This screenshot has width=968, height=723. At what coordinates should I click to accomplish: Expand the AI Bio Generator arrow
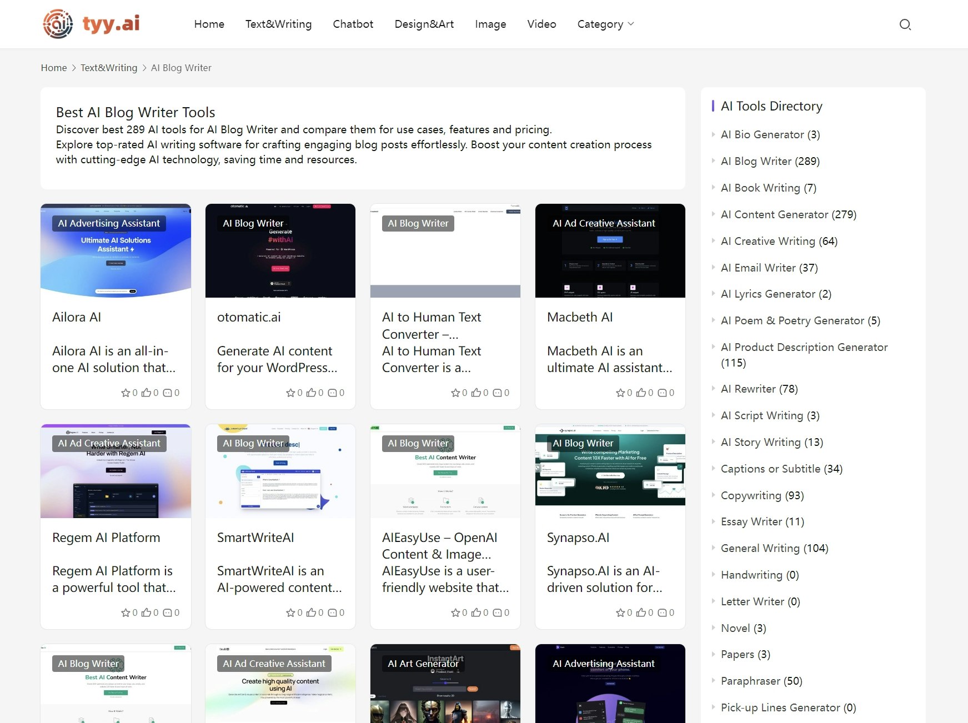coord(713,134)
